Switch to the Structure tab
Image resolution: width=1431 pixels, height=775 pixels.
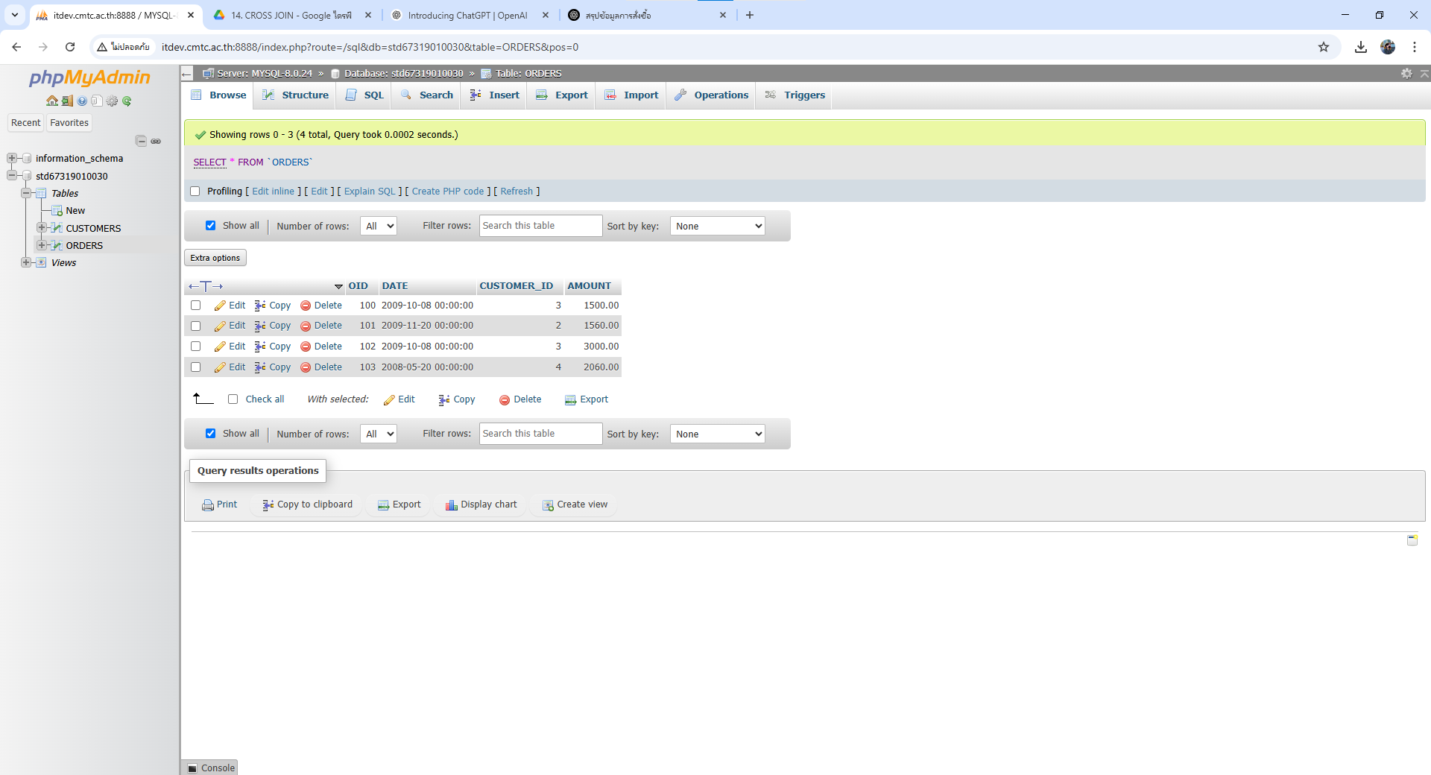296,95
